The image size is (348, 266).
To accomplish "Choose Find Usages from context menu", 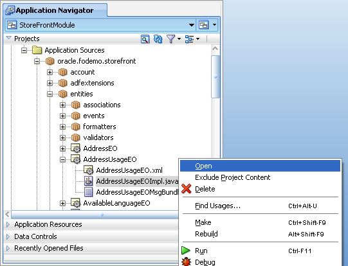I will click(260, 206).
